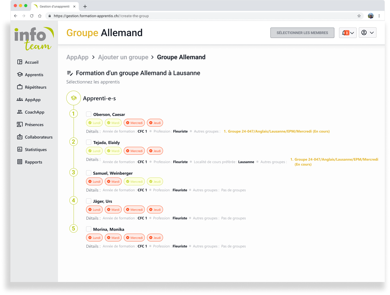Click the Répétiteurs briefcase icon
Viewport: 390px width, 295px height.
[x=20, y=87]
